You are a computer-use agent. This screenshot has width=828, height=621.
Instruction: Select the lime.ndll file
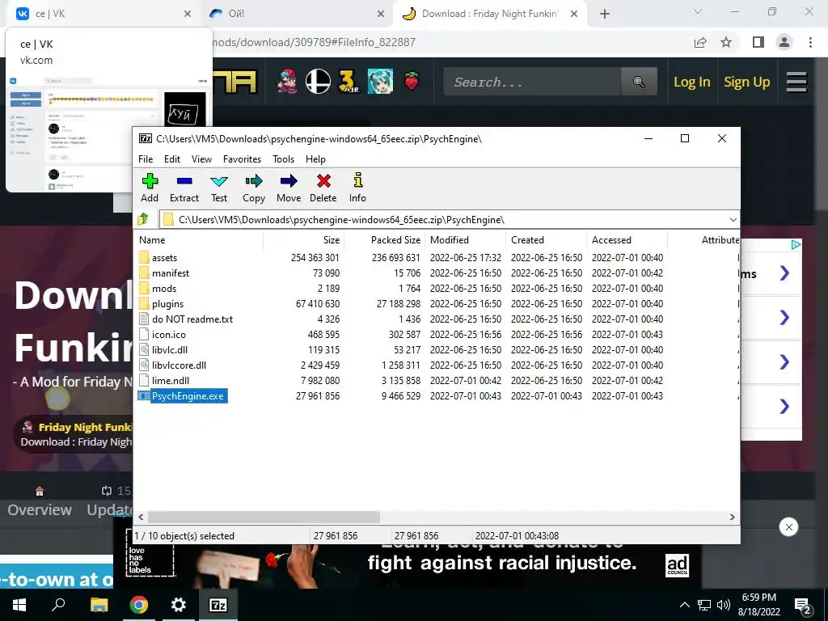[x=171, y=380]
